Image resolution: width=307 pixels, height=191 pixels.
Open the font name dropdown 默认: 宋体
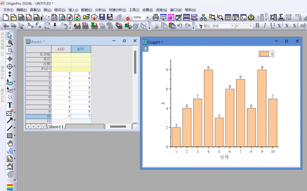click(x=233, y=26)
